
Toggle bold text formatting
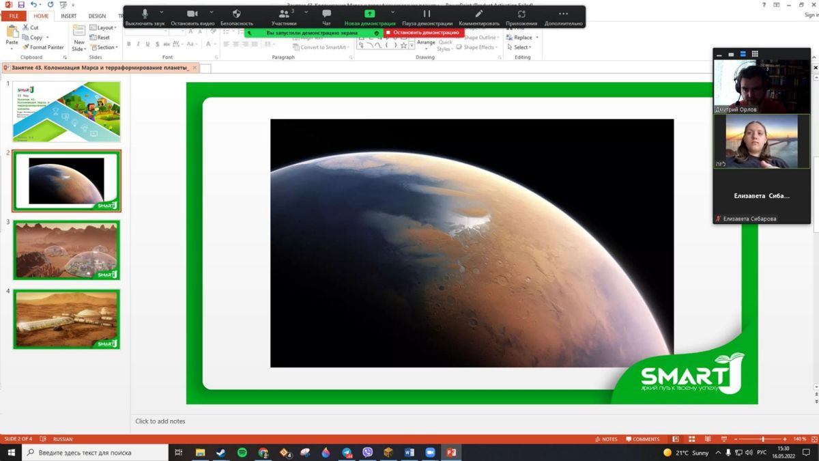(x=128, y=44)
